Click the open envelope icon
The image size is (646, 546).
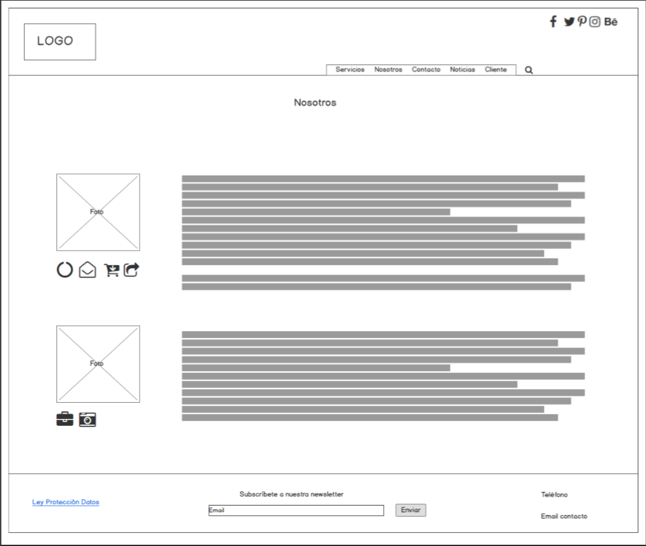[x=87, y=270]
